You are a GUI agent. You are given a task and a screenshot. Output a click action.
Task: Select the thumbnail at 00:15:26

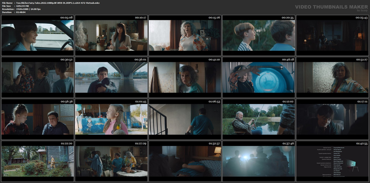coord(185,35)
